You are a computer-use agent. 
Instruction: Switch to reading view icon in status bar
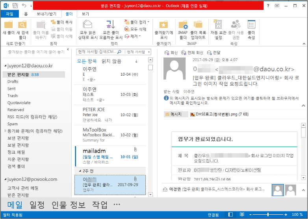point(242,215)
